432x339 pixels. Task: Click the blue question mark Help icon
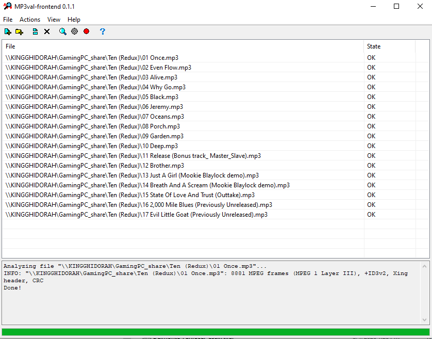[103, 31]
